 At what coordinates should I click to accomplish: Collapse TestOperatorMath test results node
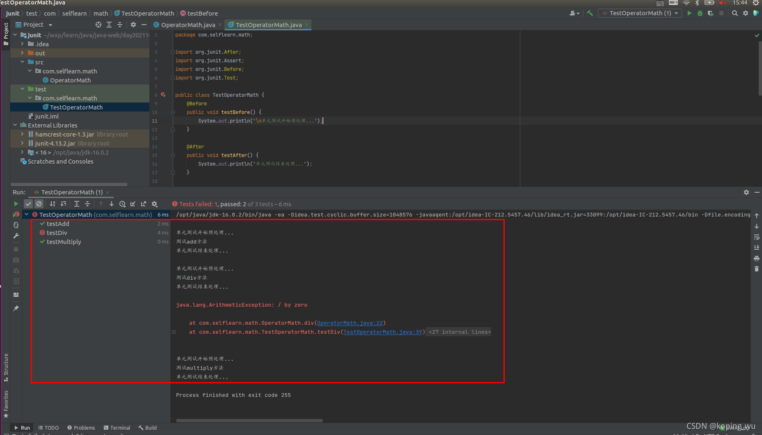[x=27, y=214]
